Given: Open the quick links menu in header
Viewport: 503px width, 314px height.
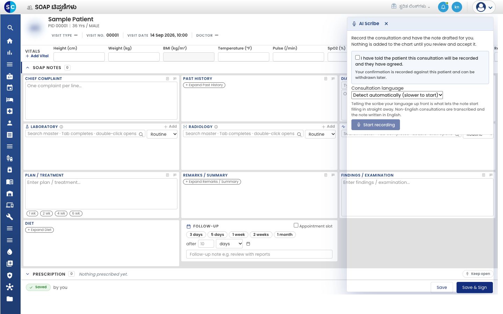Looking at the screenshot, I should 410,7.
